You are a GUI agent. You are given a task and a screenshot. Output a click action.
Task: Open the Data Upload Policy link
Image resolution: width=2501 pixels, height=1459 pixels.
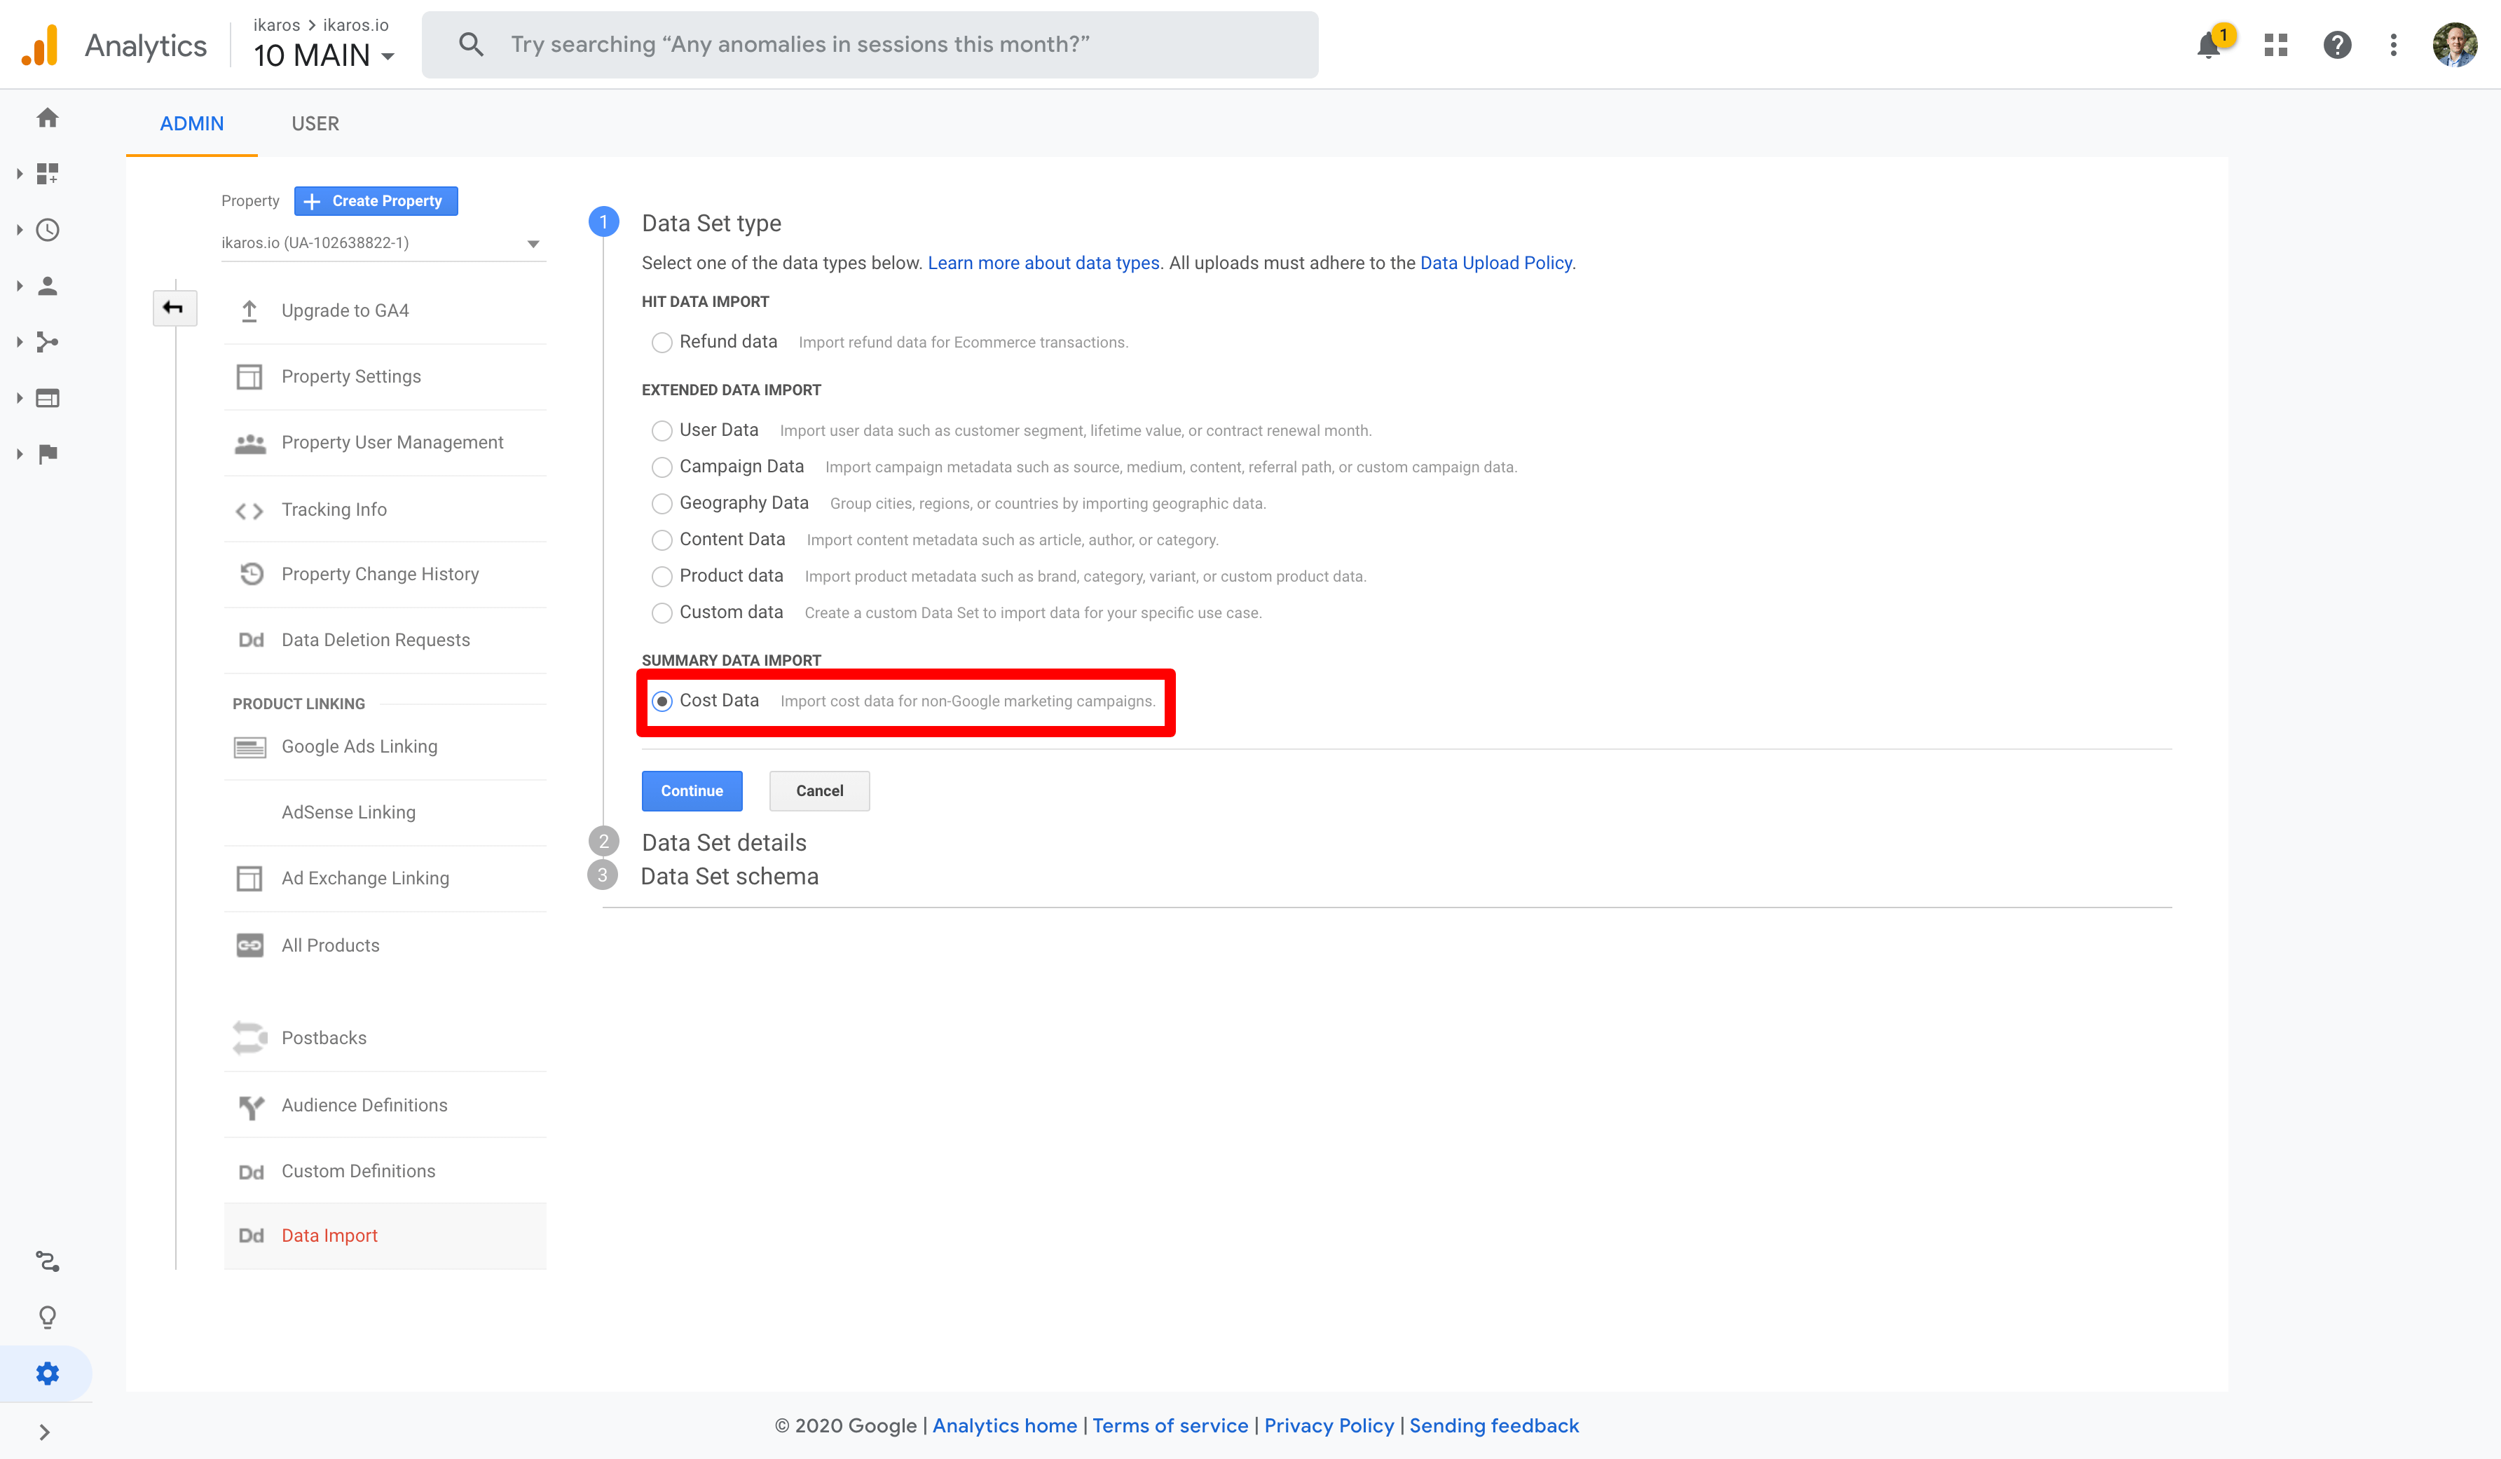(1495, 263)
